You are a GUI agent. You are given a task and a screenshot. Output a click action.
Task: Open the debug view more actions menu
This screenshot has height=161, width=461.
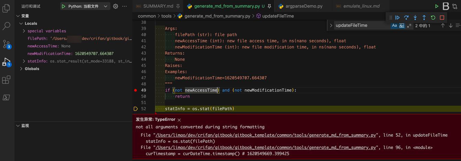pyautogui.click(x=124, y=6)
